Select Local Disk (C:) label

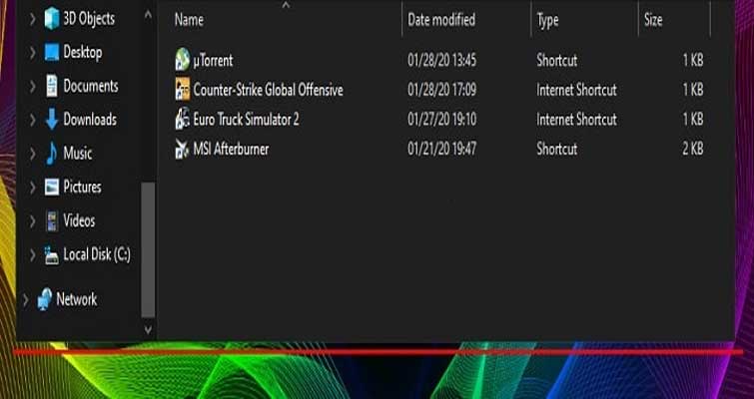point(97,254)
